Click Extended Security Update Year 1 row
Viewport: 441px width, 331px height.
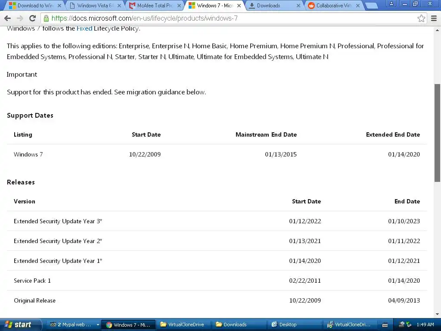[217, 261]
